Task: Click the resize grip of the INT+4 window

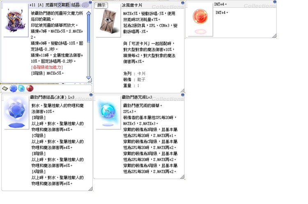Action: 274,36
